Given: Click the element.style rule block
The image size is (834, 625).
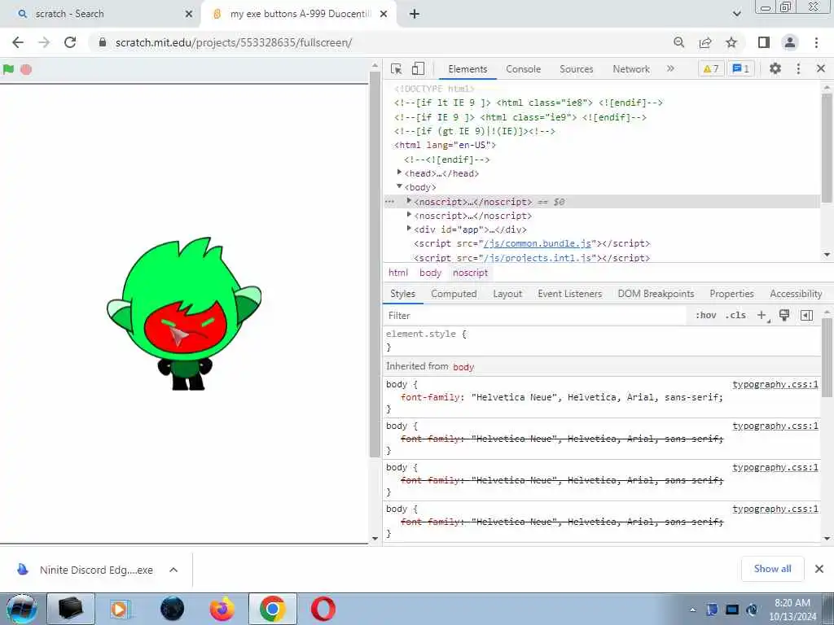Looking at the screenshot, I should (603, 340).
